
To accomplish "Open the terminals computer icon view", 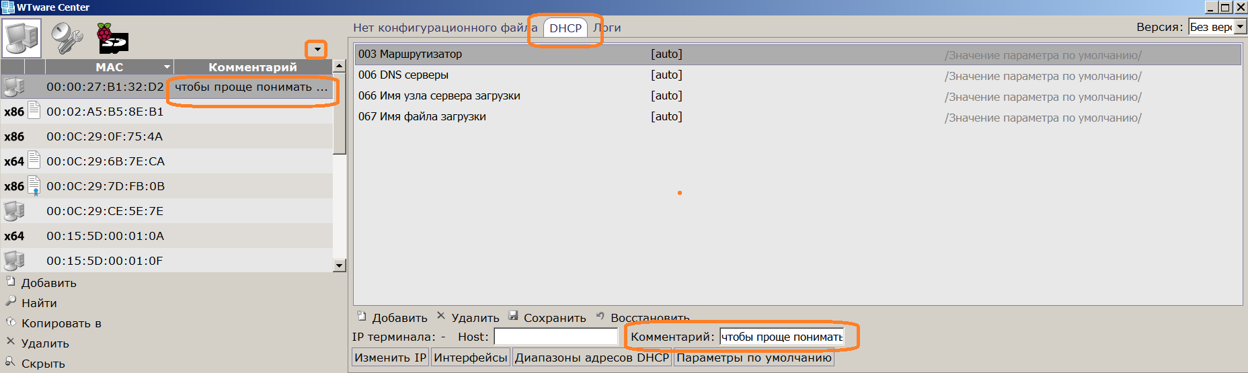I will (x=22, y=38).
